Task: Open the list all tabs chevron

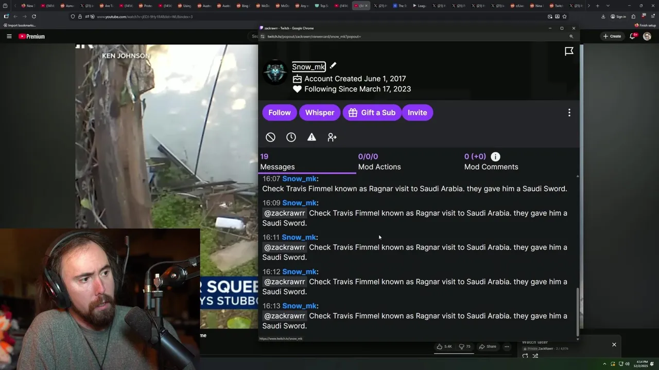Action: (x=608, y=6)
